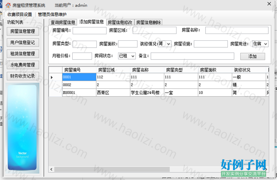Open the 收费项目设置 menu
The image size is (277, 180).
point(20,14)
